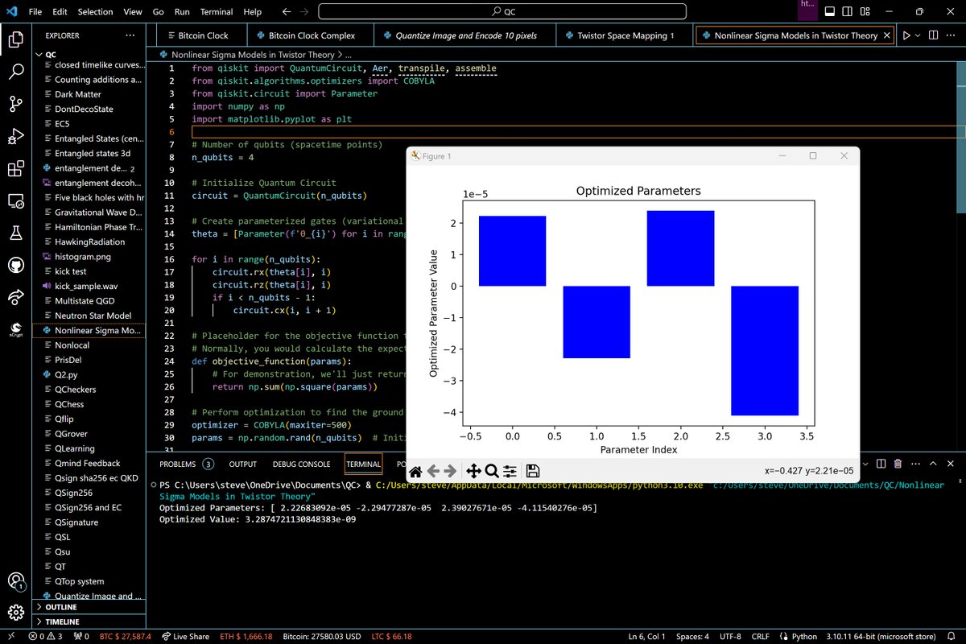The image size is (966, 644).
Task: Open the Terminal menu
Action: click(217, 12)
